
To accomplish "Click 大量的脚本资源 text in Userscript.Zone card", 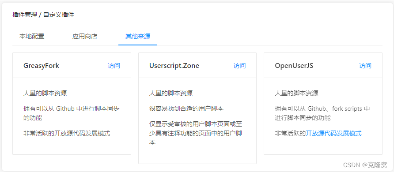I will pos(171,93).
